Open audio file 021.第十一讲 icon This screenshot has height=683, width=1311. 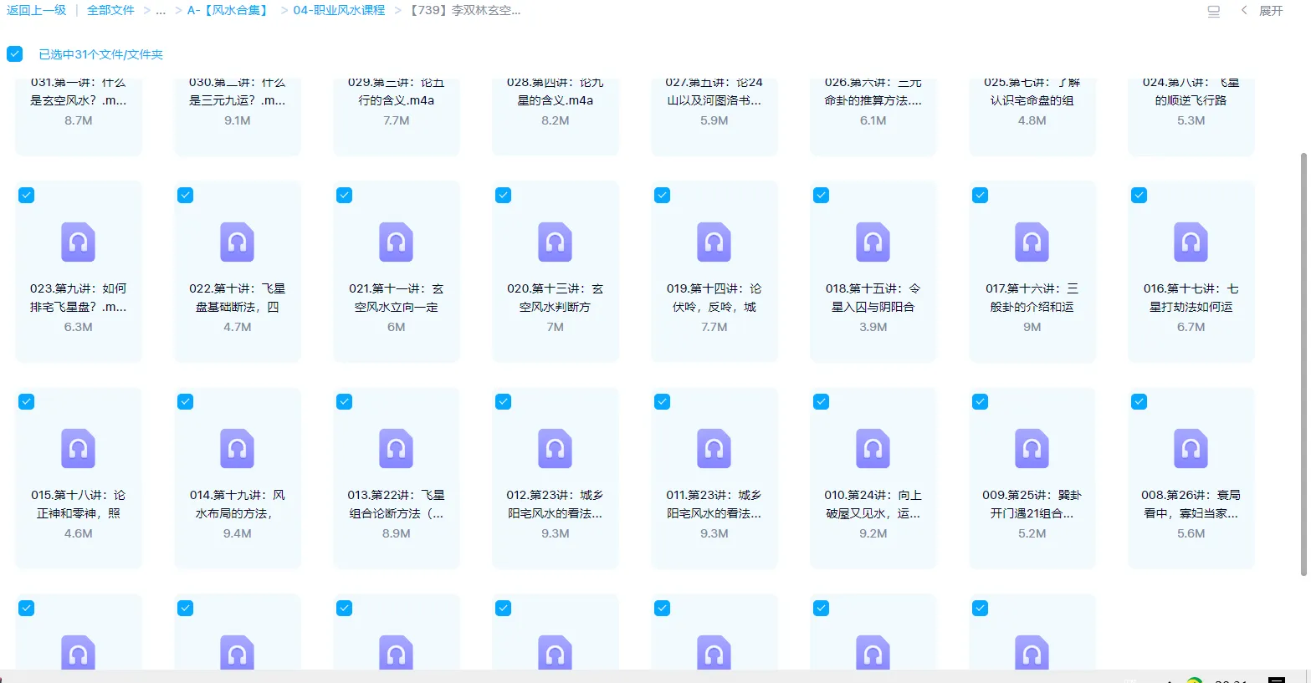[396, 242]
